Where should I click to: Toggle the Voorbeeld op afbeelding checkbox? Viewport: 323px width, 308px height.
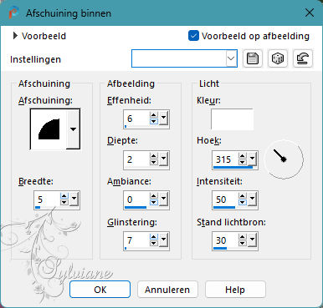(193, 36)
